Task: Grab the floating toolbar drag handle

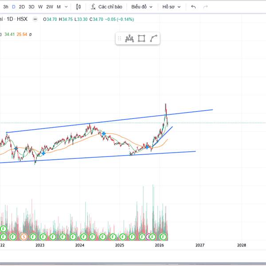Action: tap(119, 38)
